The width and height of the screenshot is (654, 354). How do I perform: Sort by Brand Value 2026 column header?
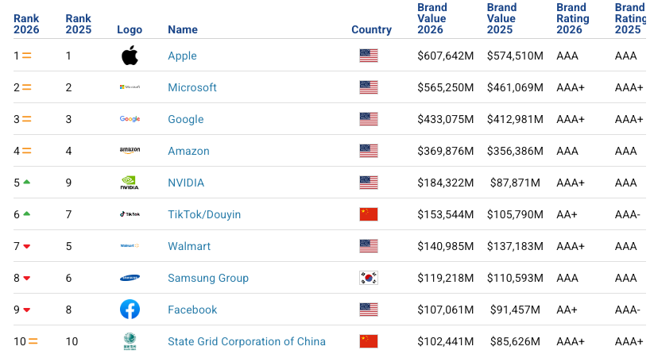tap(432, 18)
